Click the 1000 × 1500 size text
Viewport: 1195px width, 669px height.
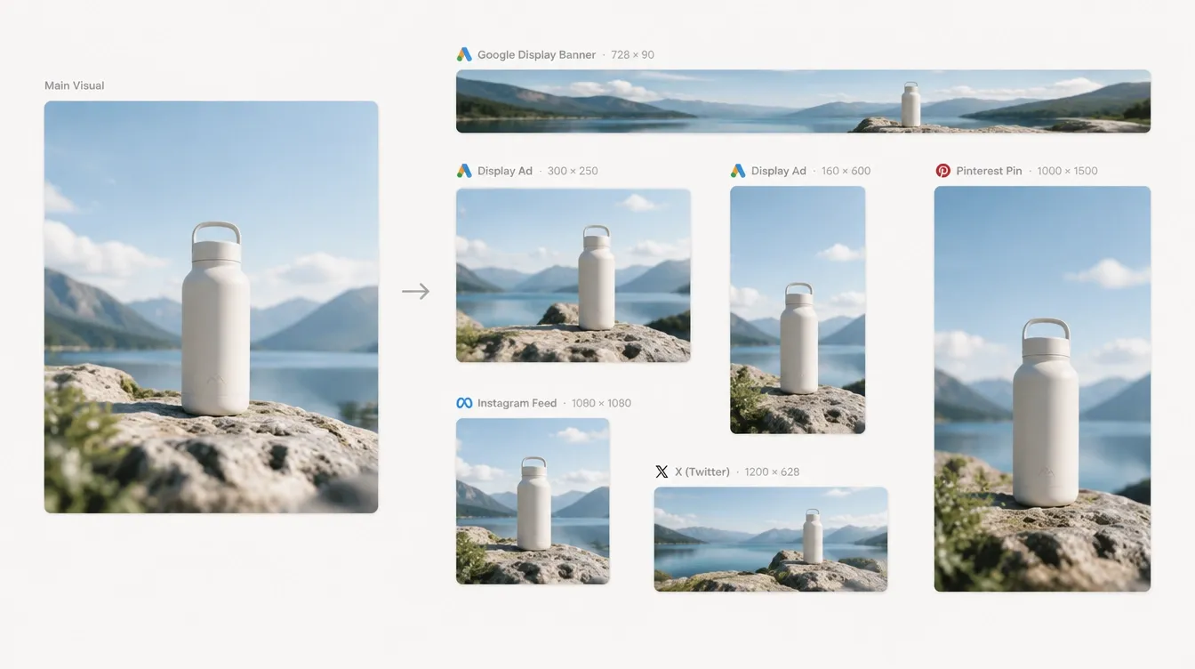tap(1068, 171)
